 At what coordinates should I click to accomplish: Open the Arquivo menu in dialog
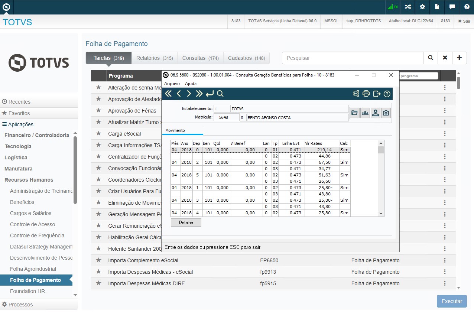click(172, 84)
